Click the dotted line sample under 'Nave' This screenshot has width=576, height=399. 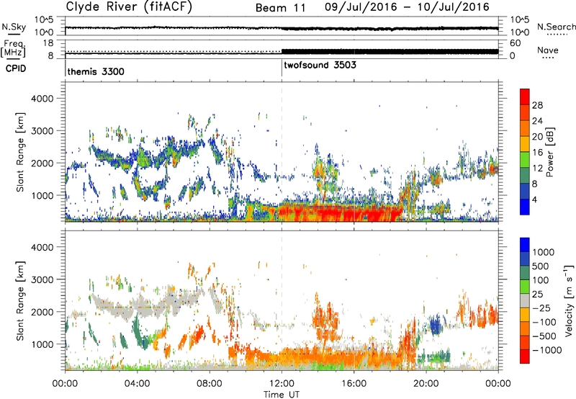(x=548, y=58)
